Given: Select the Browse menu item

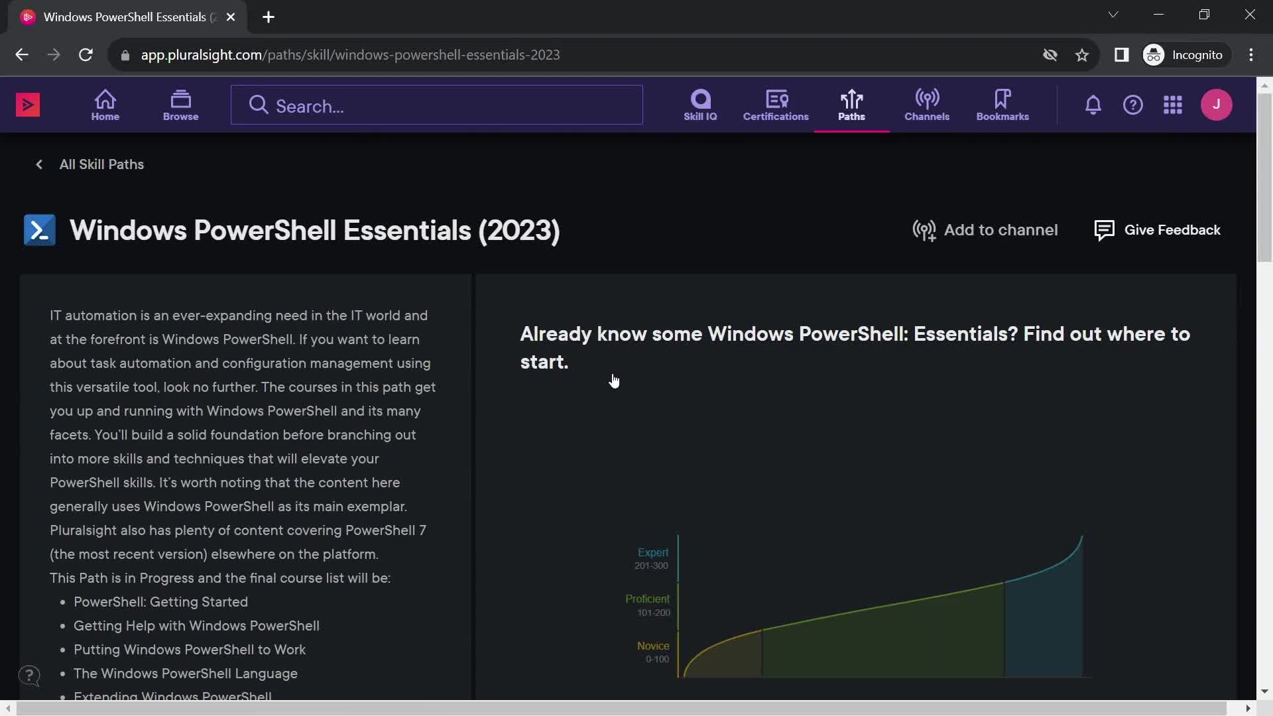Looking at the screenshot, I should point(181,105).
